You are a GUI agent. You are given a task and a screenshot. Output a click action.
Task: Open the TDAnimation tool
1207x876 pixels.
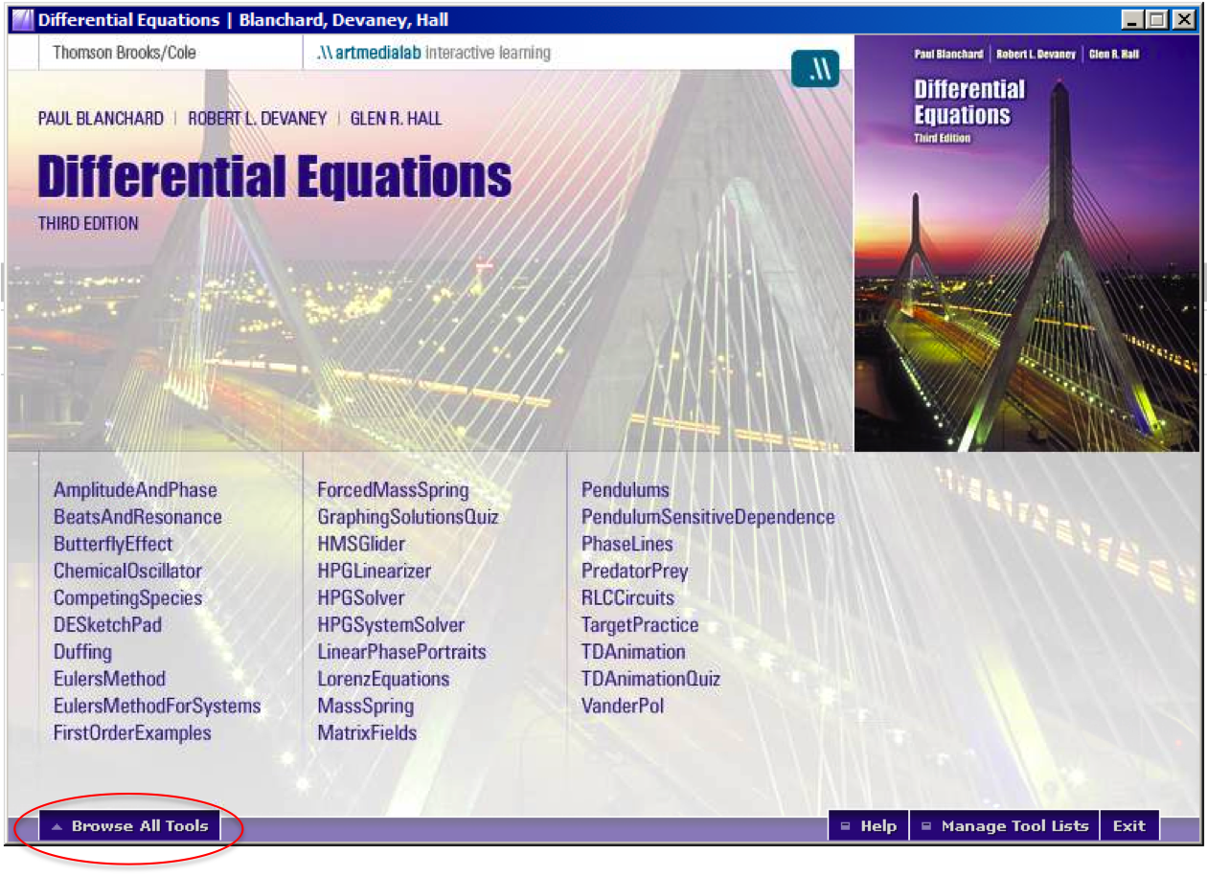click(633, 652)
